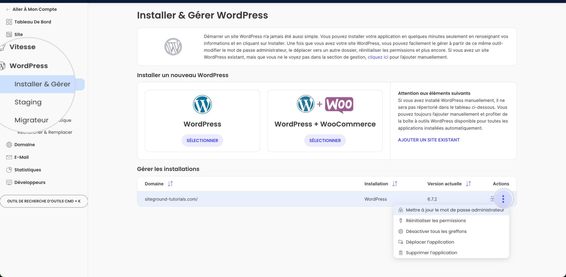Choose Désactiver tous les greffons
This screenshot has height=277, width=566.
(x=451, y=231)
